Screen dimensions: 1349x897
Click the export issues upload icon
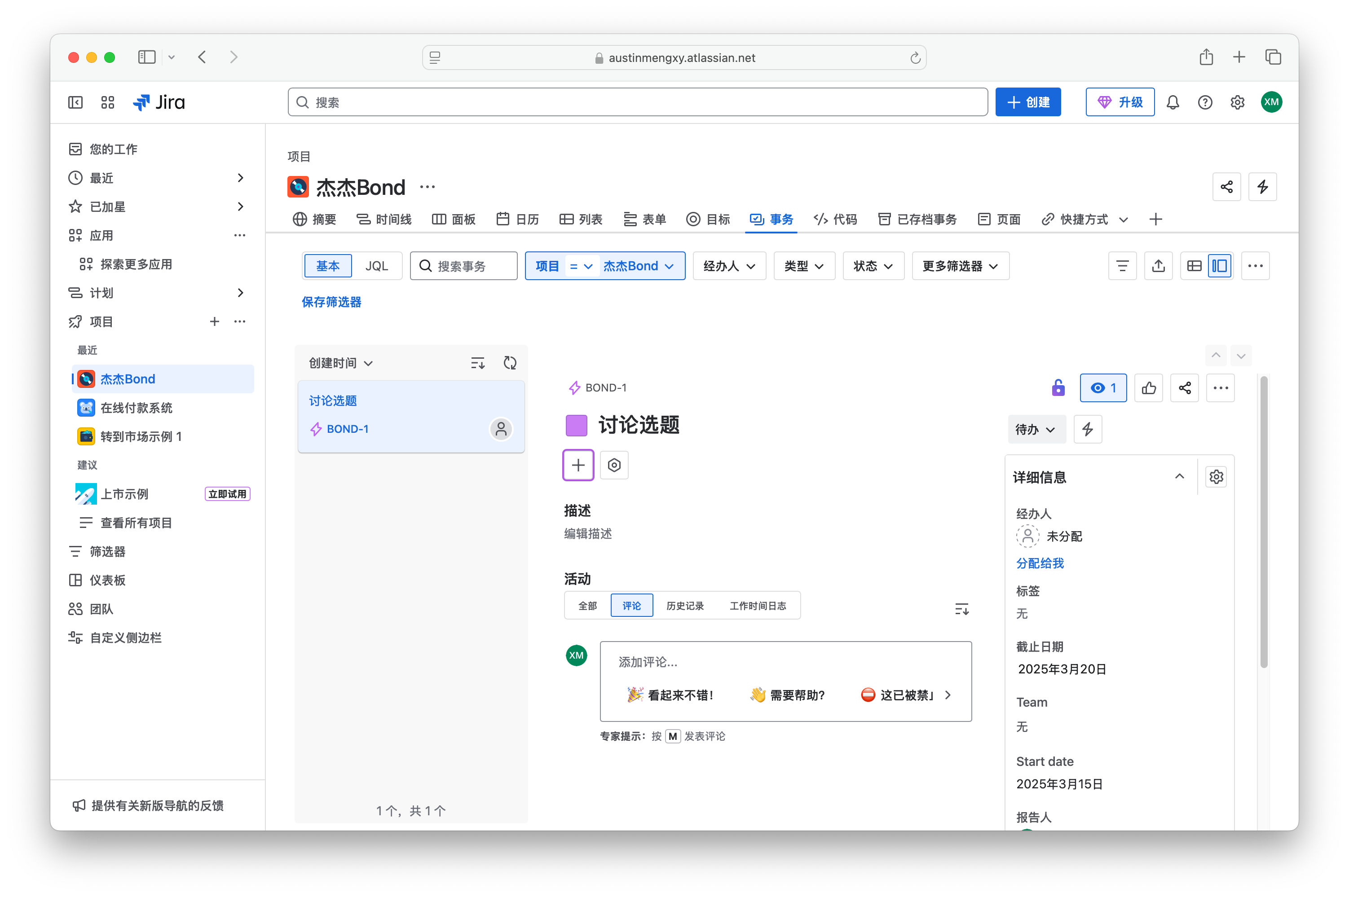(x=1158, y=266)
